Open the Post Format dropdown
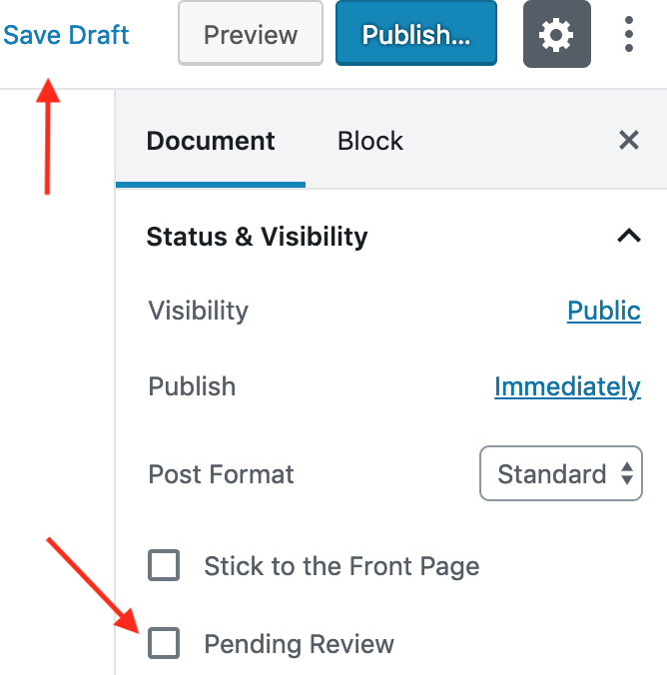The image size is (667, 675). [560, 473]
